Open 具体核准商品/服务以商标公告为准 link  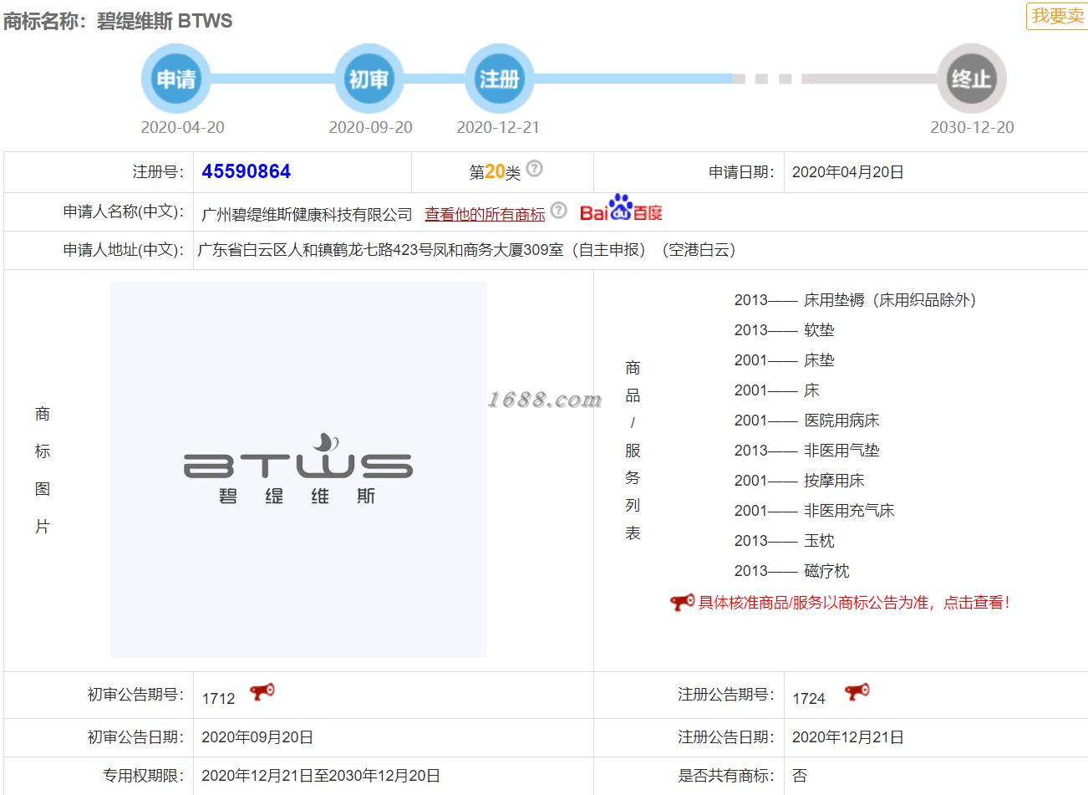coord(854,602)
